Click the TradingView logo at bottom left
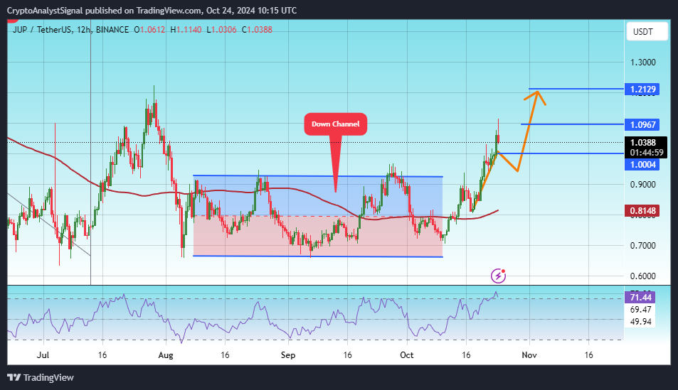Image resolution: width=678 pixels, height=390 pixels. coord(41,377)
